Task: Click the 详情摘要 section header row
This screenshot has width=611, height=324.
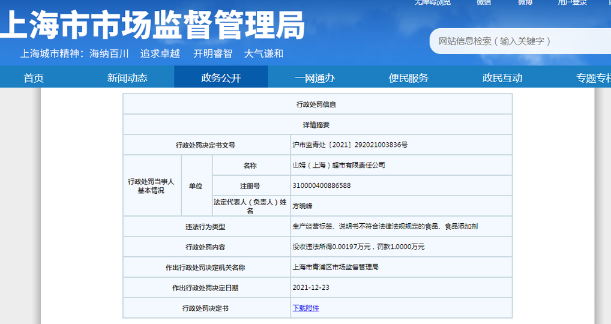Action: pos(316,125)
